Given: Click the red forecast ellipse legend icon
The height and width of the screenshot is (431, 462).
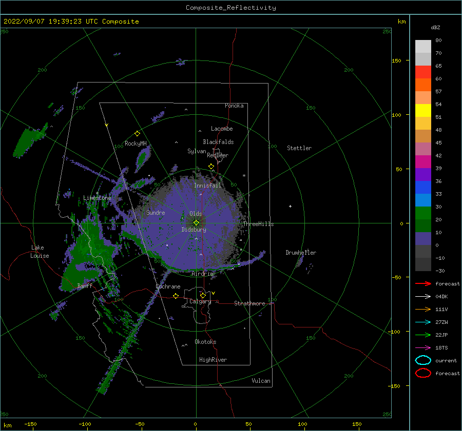Looking at the screenshot, I should pyautogui.click(x=423, y=373).
